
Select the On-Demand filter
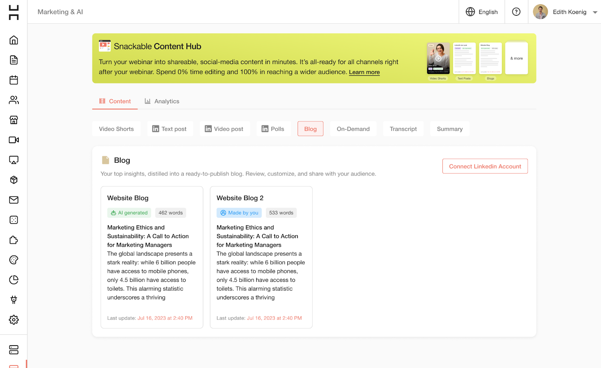pyautogui.click(x=353, y=129)
